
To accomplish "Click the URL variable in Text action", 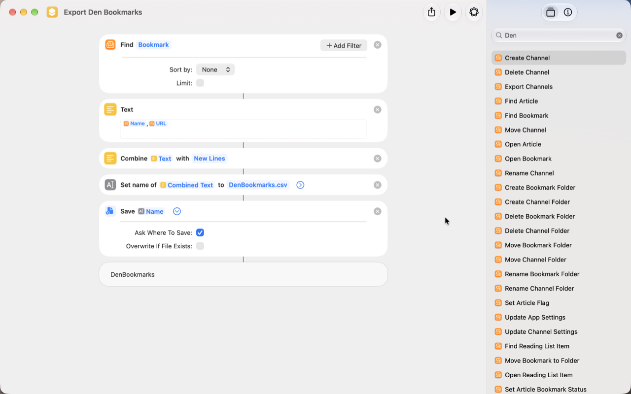I will click(158, 124).
